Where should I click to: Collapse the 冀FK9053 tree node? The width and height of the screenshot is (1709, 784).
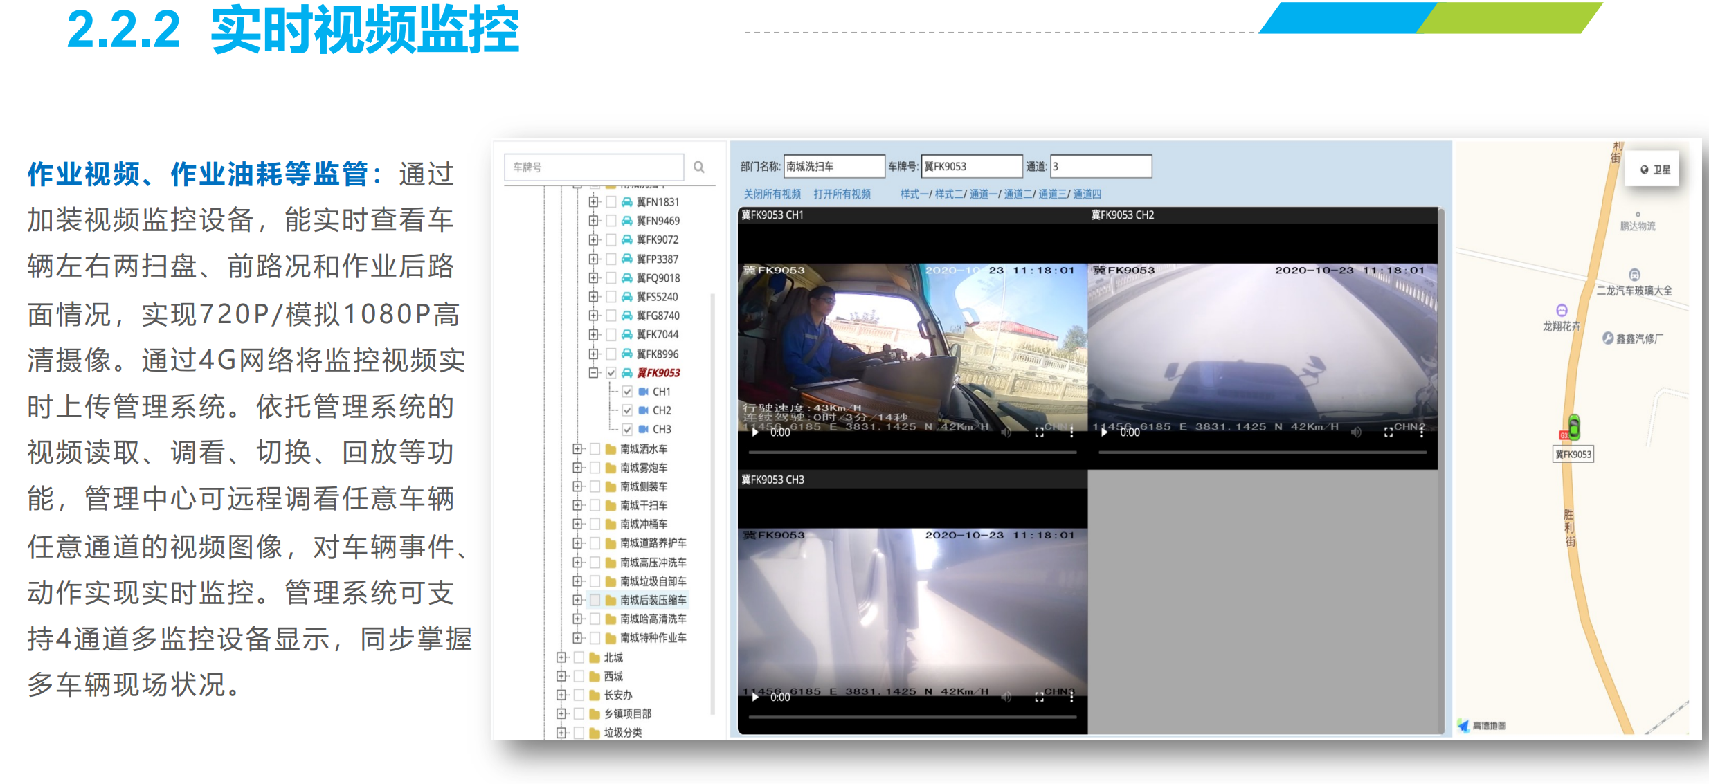click(593, 373)
